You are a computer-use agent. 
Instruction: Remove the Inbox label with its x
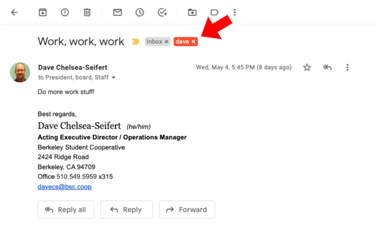tap(166, 42)
